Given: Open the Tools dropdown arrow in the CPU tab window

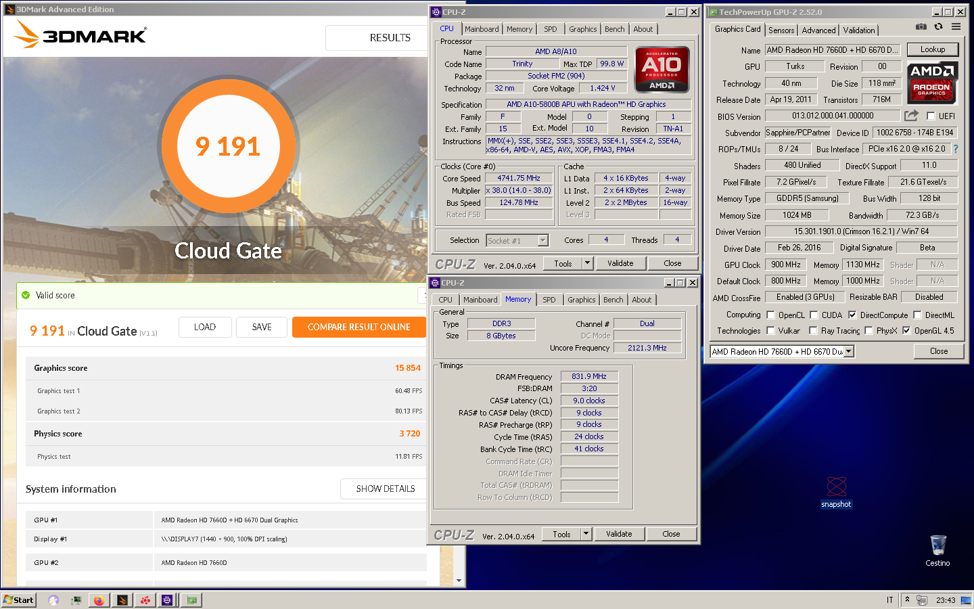Looking at the screenshot, I should (587, 263).
